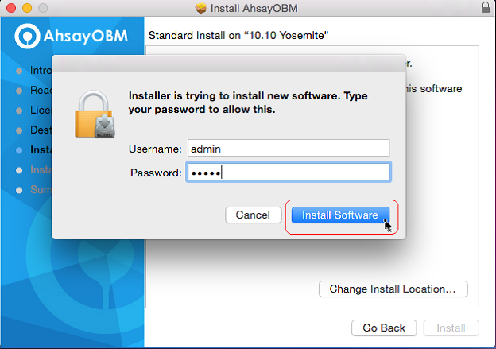
Task: Select the Read Me step bullet
Action: point(19,91)
